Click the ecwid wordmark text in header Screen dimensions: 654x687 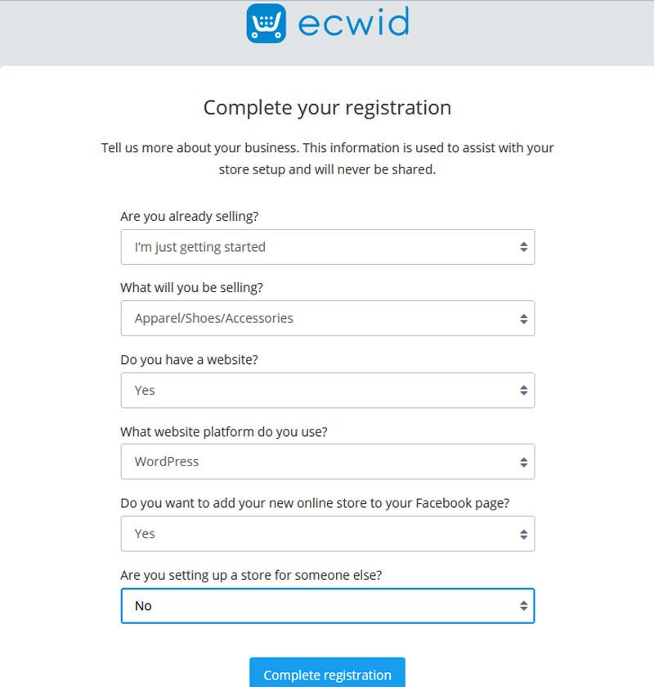coord(353,22)
